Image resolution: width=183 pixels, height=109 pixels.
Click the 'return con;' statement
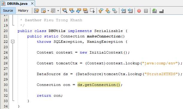point(50,96)
